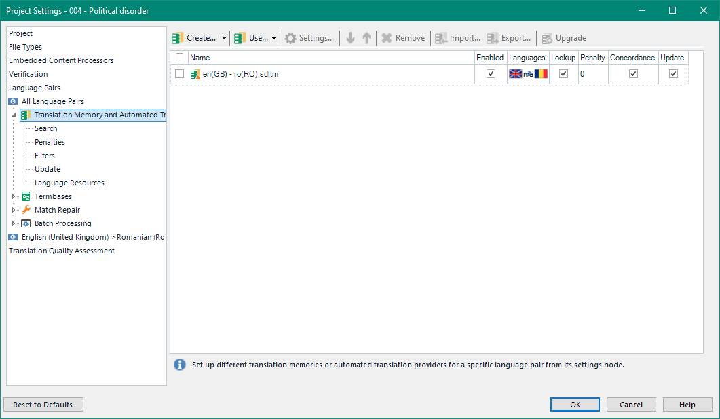720x419 pixels.
Task: Open the Create translation memory toolbar icon
Action: [x=178, y=37]
